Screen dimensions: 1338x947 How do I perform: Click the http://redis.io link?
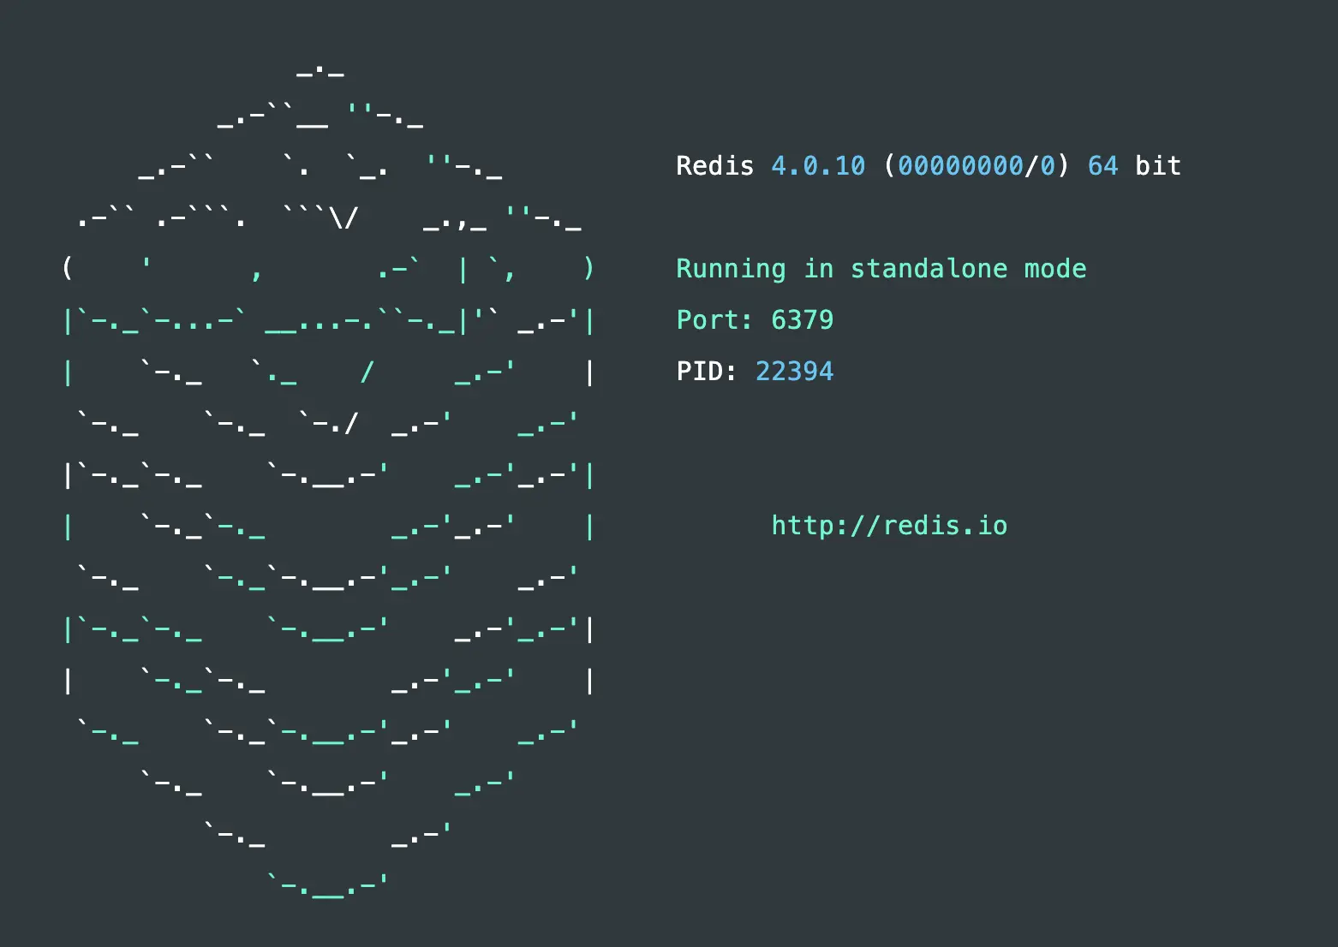point(889,526)
